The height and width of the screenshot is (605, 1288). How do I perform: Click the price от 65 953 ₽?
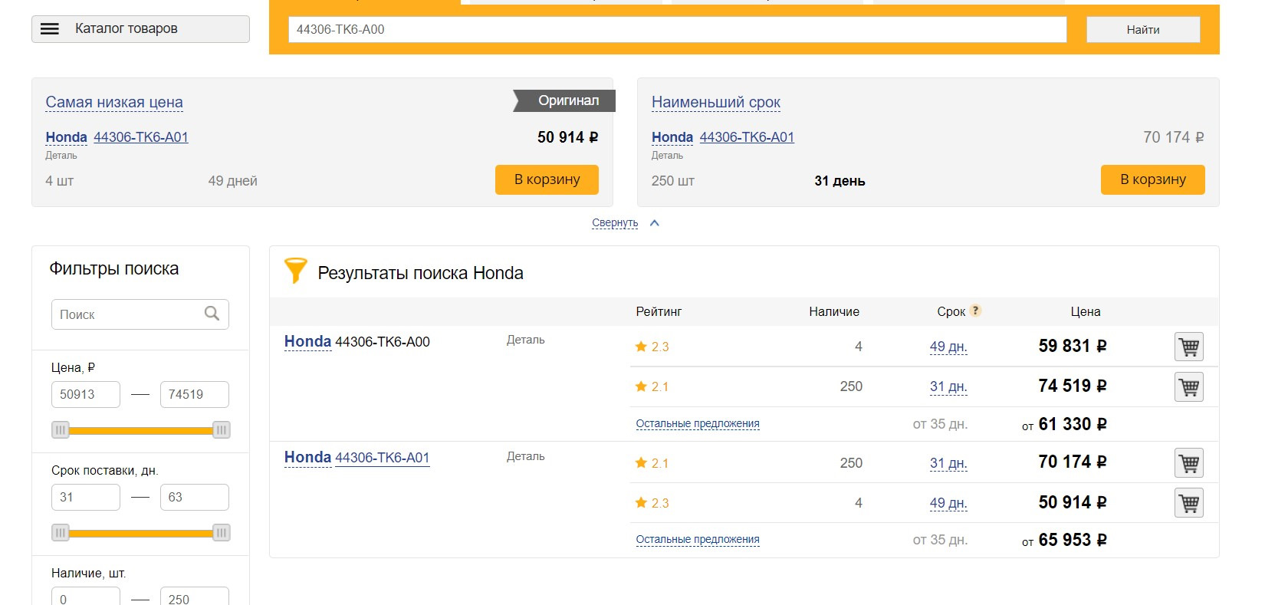point(1064,540)
